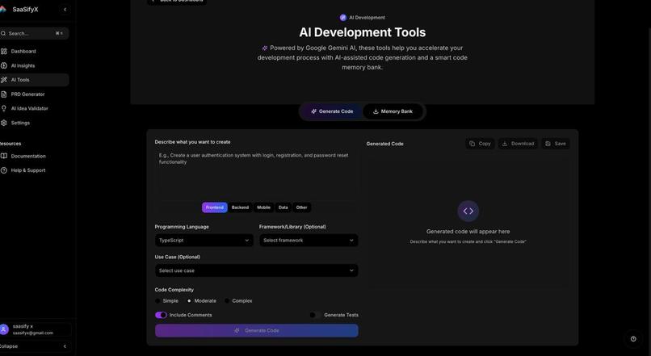Screen dimensions: 651x356
Task: Click the Download button
Action: (x=519, y=144)
